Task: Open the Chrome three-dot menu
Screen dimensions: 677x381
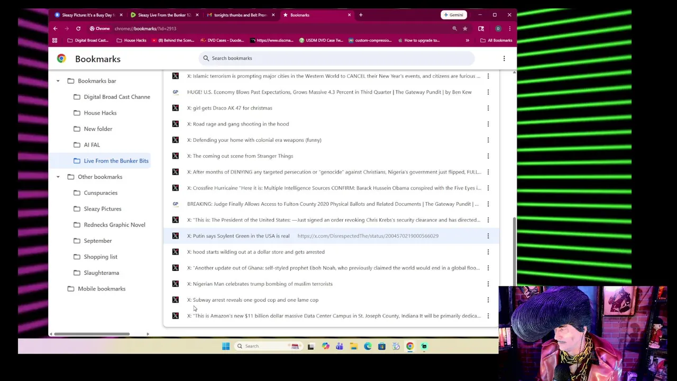Action: pos(509,29)
